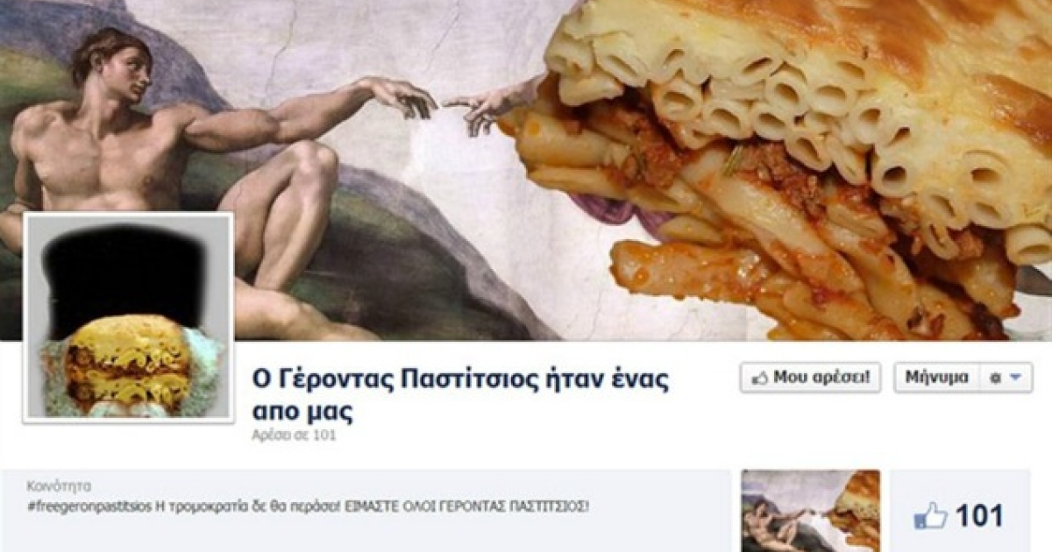Click the Κοινότητα community label

(59, 487)
